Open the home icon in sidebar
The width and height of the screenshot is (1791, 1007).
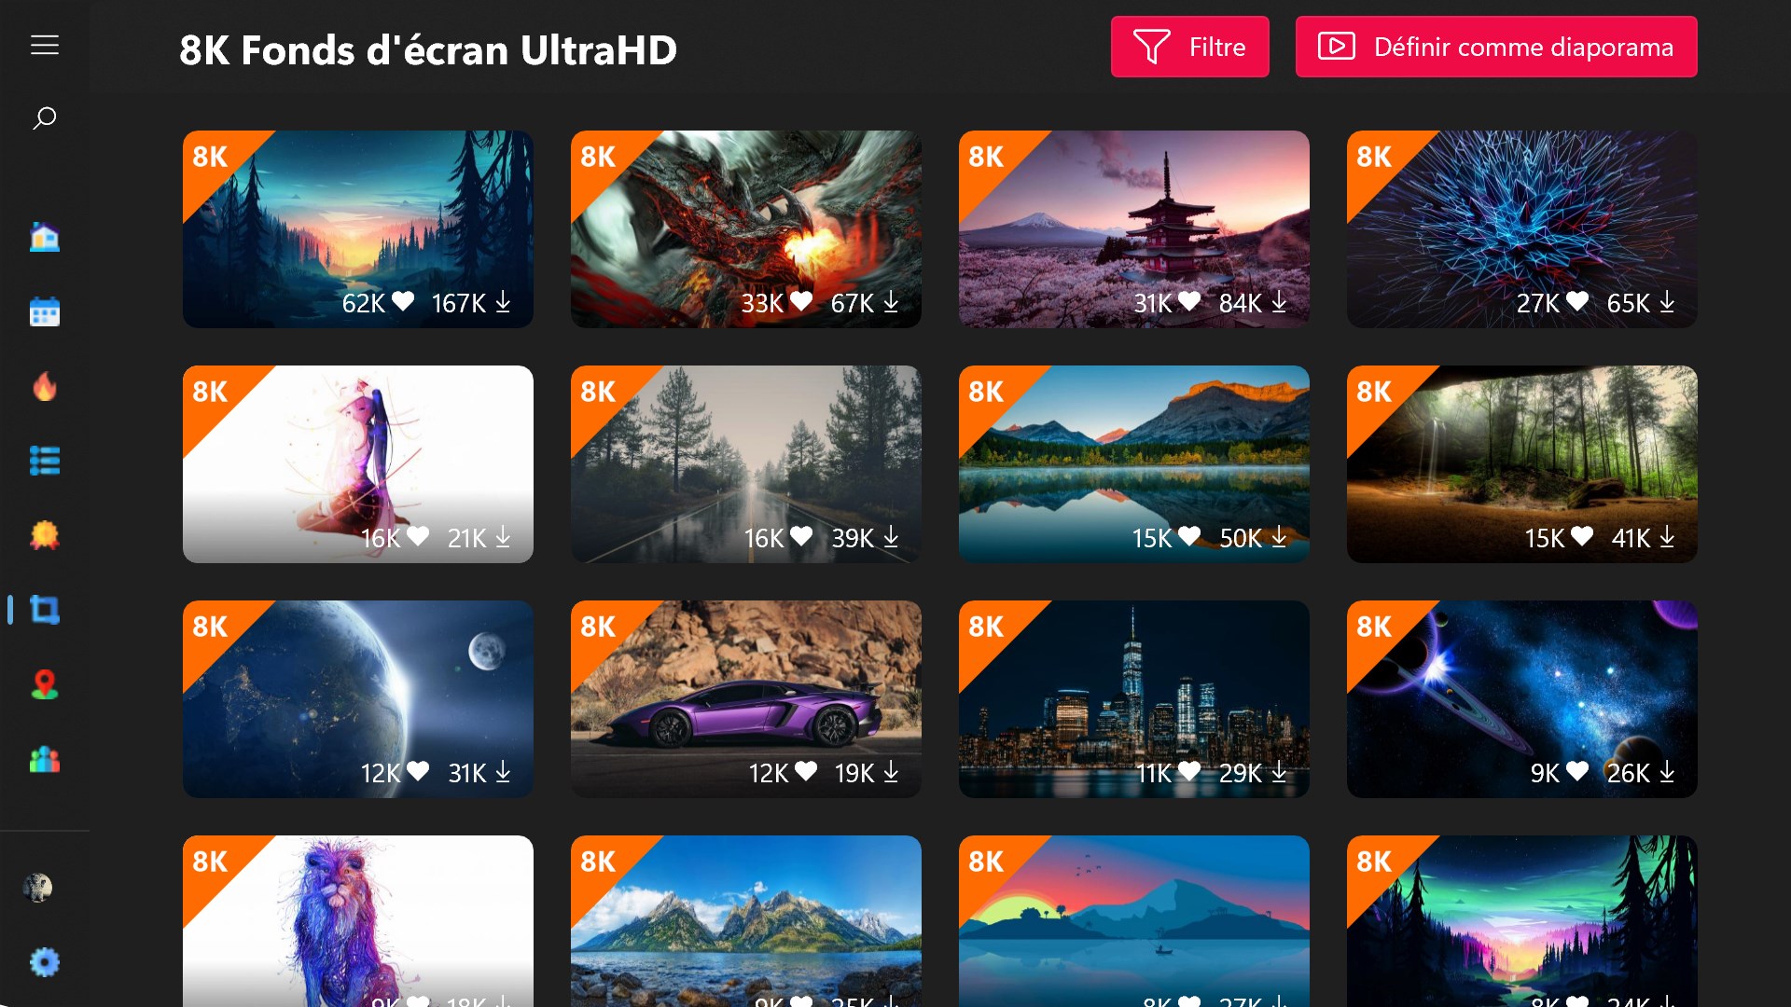coord(45,238)
